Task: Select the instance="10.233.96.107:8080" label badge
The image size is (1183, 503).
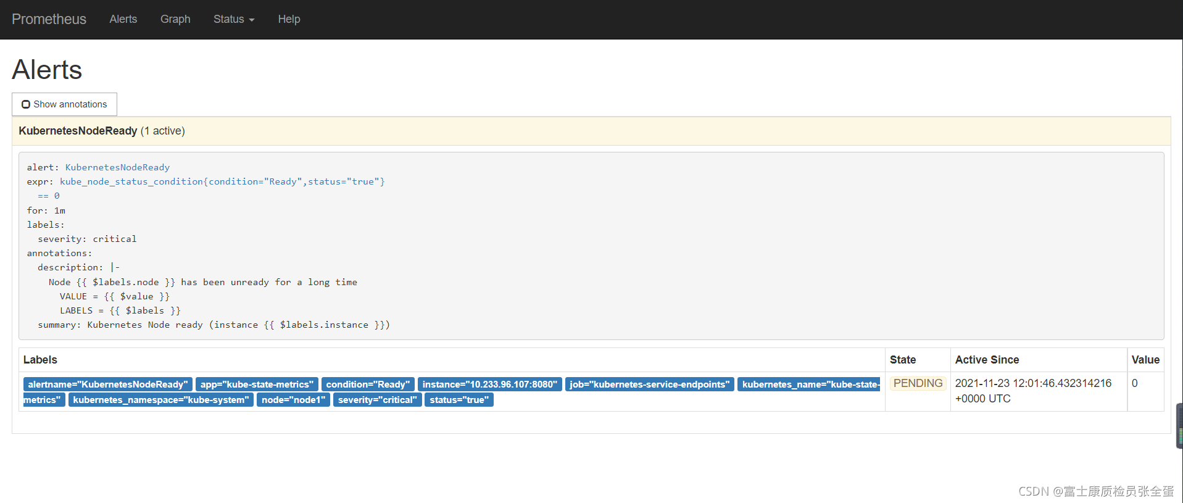Action: [x=490, y=385]
